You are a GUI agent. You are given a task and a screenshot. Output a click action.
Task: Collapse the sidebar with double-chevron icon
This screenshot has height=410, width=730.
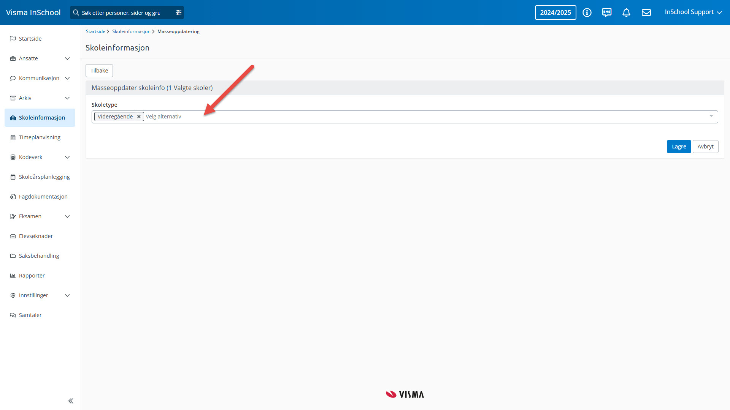click(71, 401)
